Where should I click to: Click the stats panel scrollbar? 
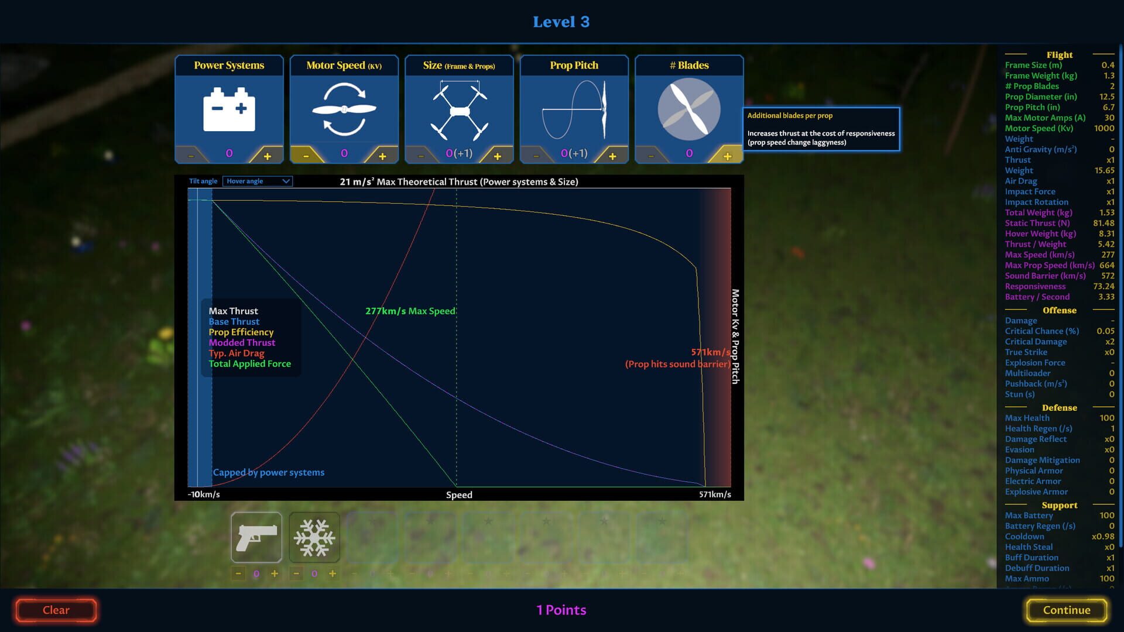(1120, 293)
